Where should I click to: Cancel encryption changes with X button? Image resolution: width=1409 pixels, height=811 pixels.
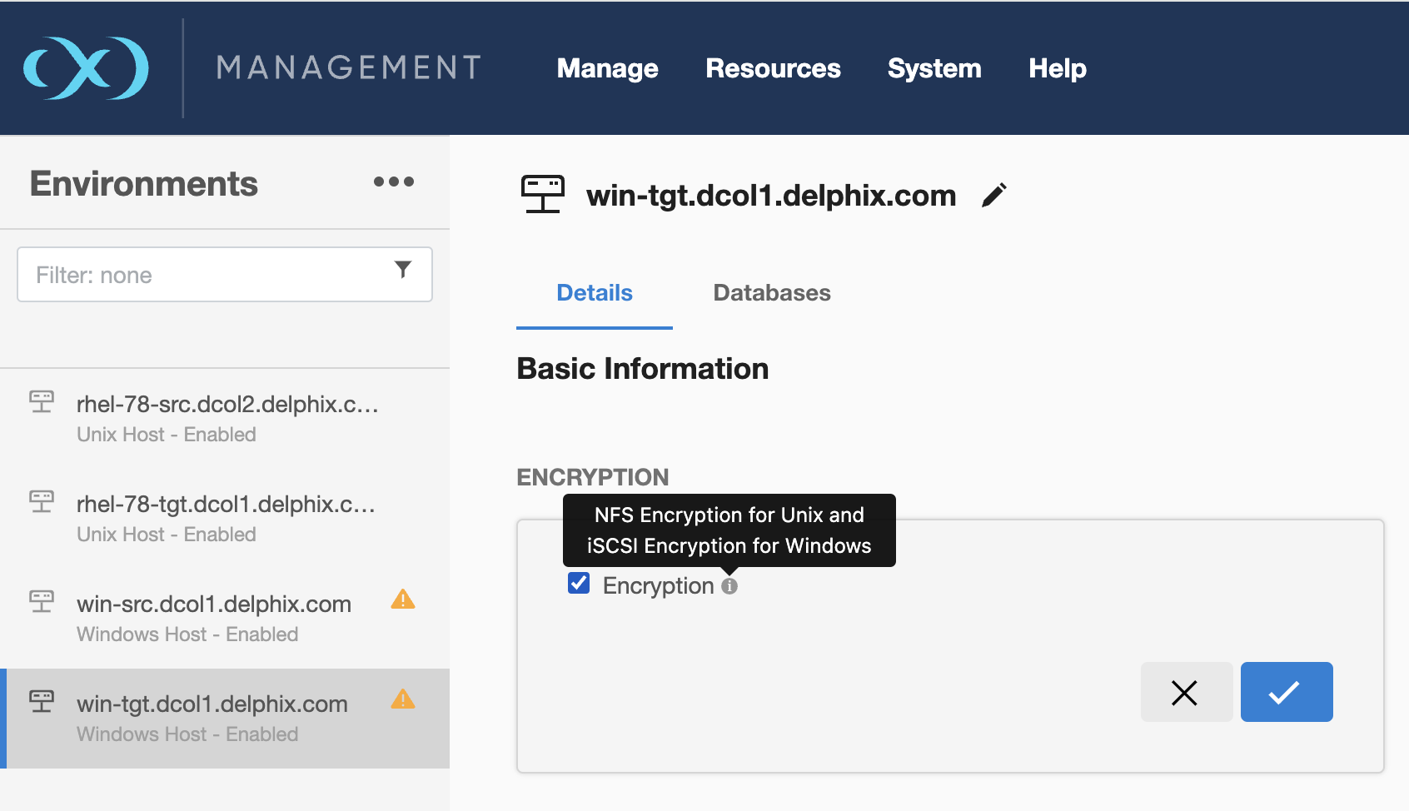point(1186,692)
